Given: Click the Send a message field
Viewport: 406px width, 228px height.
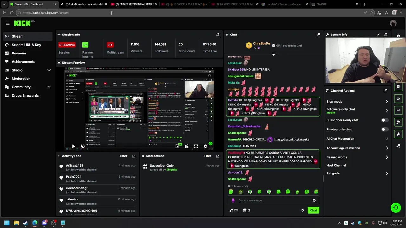Looking at the screenshot, I should pyautogui.click(x=273, y=200).
